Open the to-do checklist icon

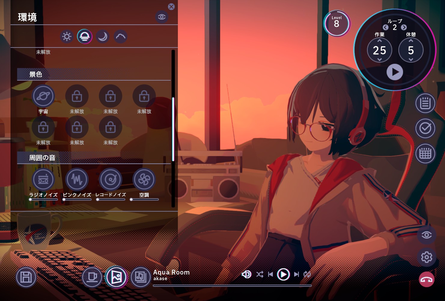tap(425, 128)
